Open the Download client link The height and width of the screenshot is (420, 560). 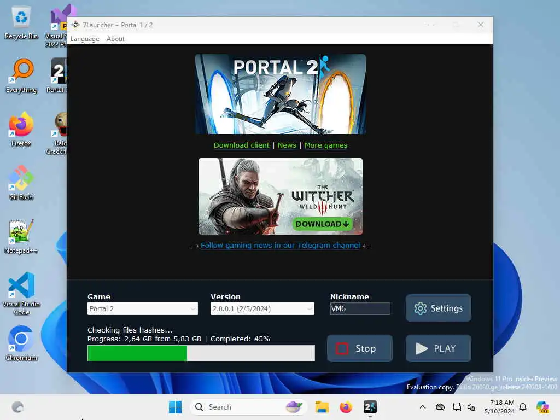[x=241, y=145]
